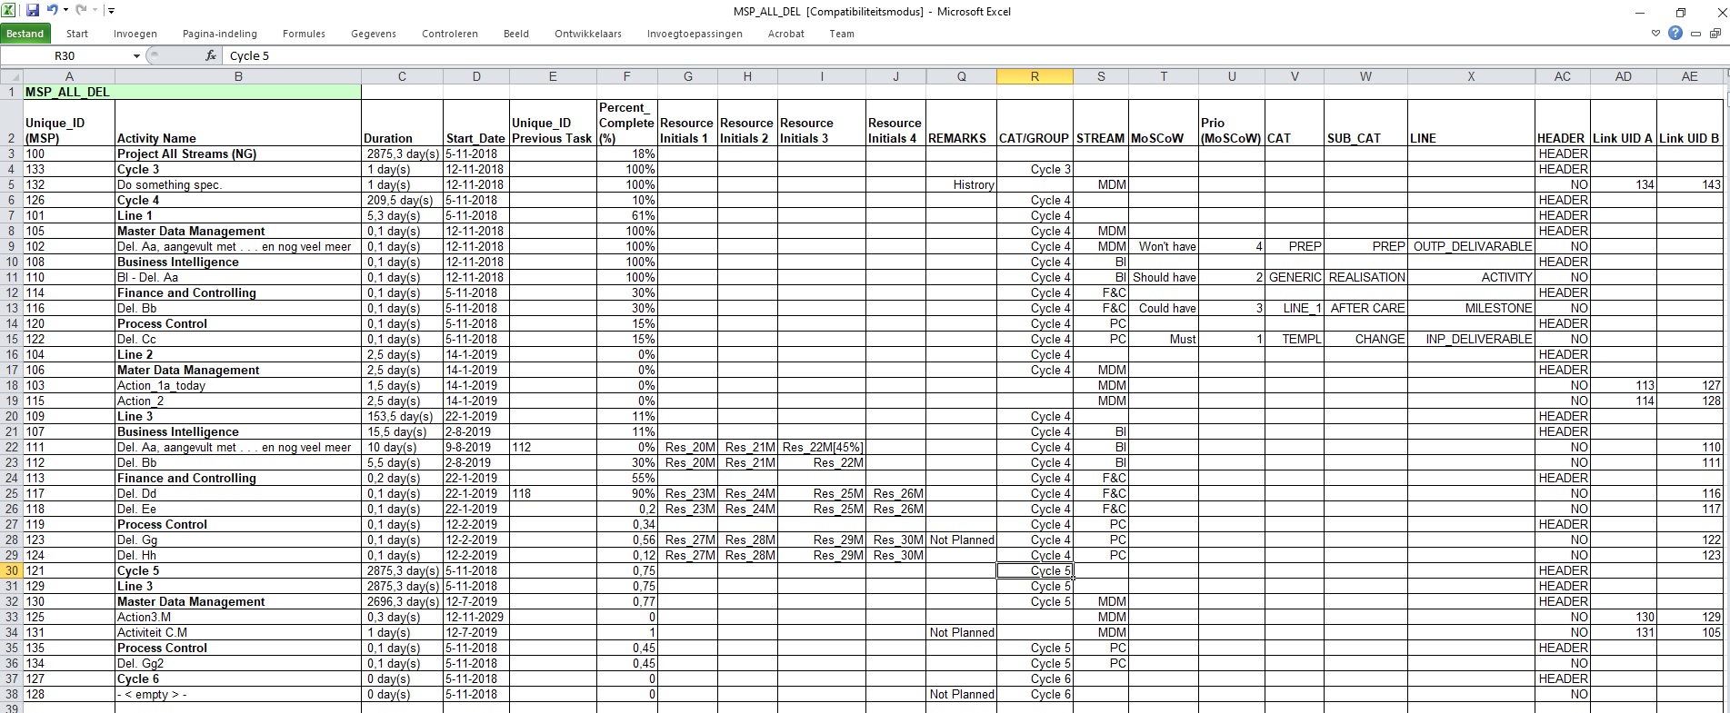1730x713 pixels.
Task: Select row 30 header
Action: point(12,570)
